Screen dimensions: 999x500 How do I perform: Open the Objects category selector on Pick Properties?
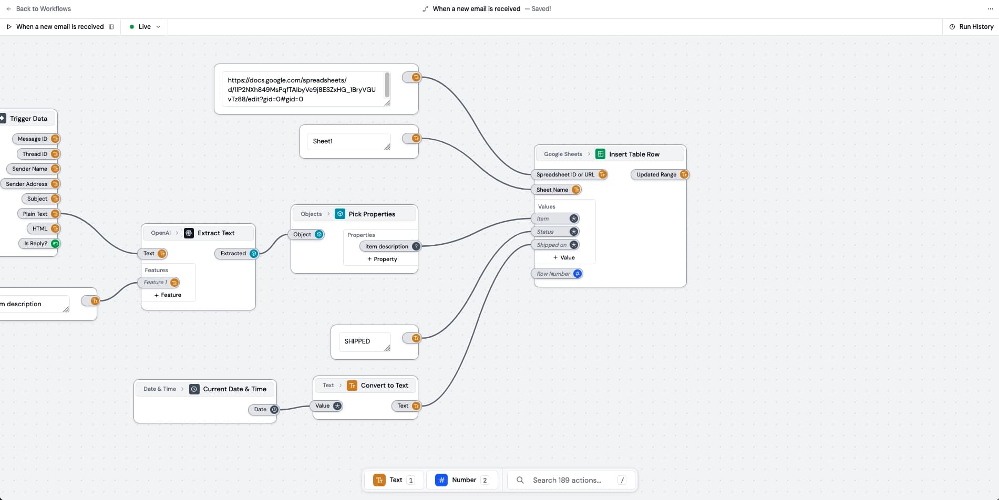click(x=311, y=214)
